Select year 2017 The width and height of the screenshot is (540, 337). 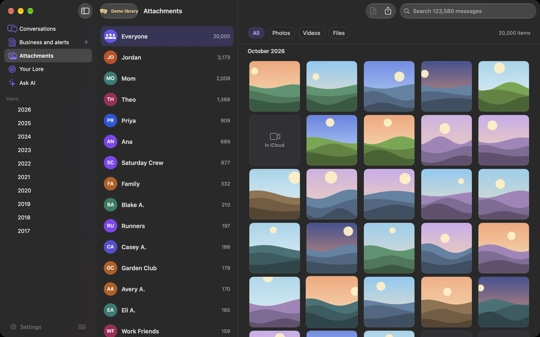[x=24, y=231]
